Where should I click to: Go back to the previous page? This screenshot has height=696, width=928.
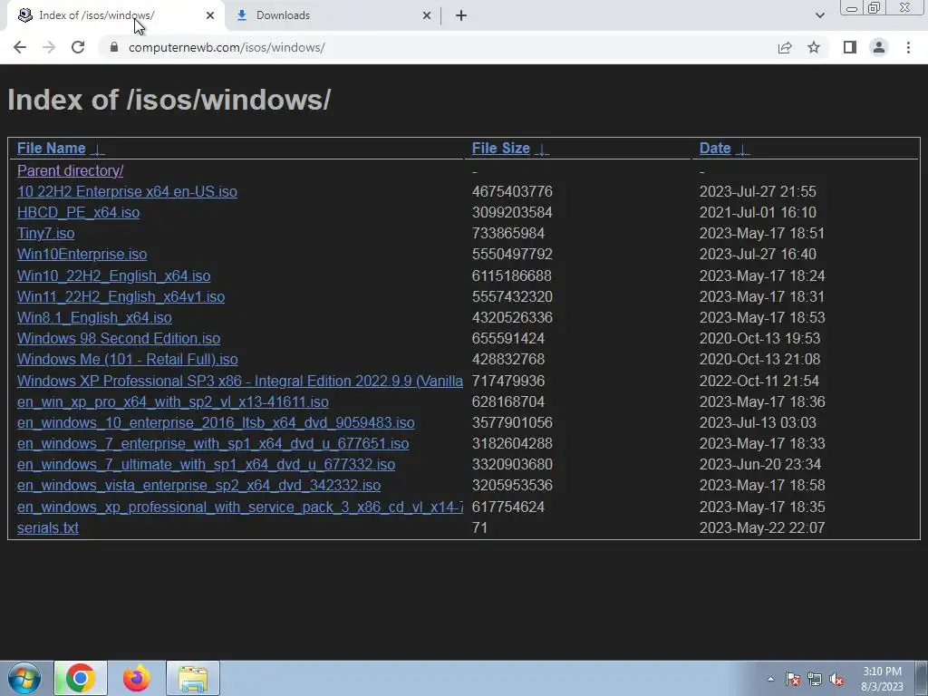click(20, 47)
